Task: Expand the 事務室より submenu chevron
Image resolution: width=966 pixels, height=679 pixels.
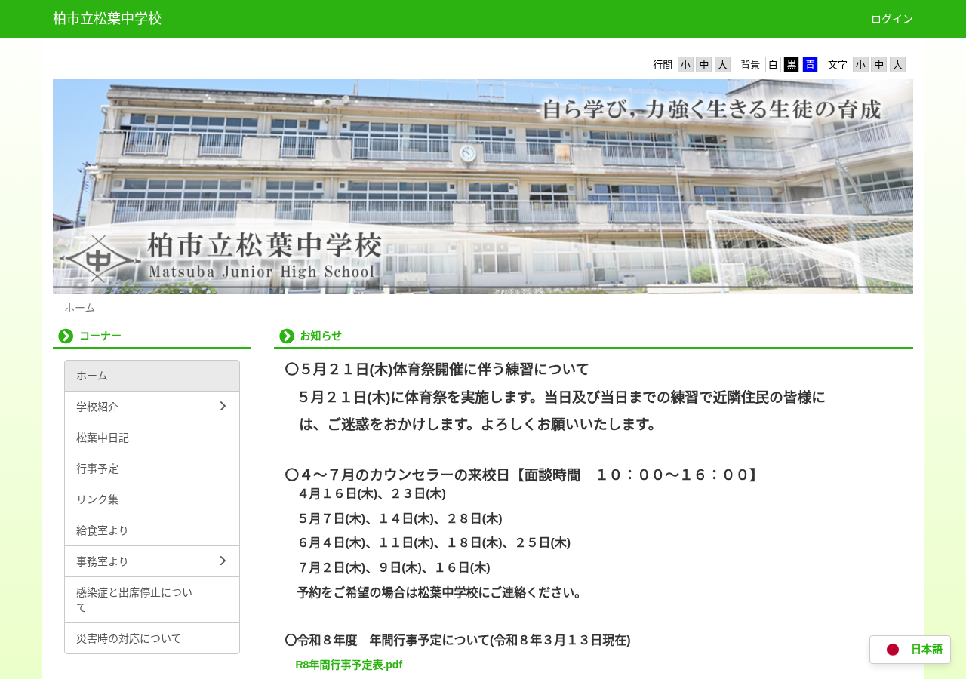Action: pyautogui.click(x=223, y=561)
